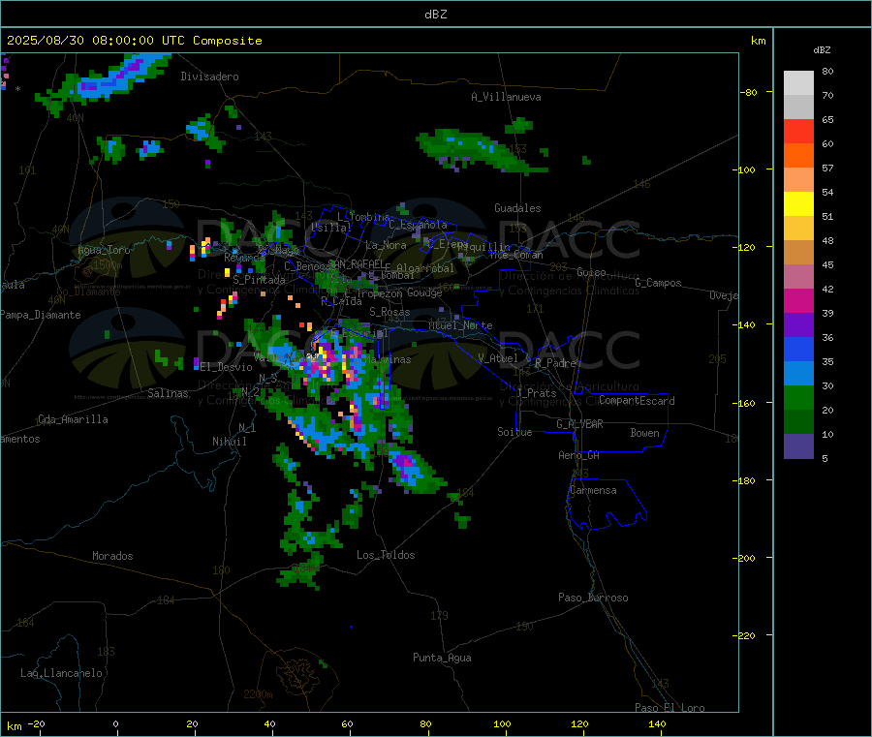Click the Los_Toldos map label
This screenshot has width=872, height=737.
coord(386,555)
